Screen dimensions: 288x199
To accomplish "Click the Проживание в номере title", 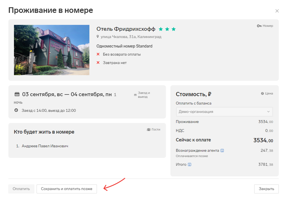I will click(51, 10).
